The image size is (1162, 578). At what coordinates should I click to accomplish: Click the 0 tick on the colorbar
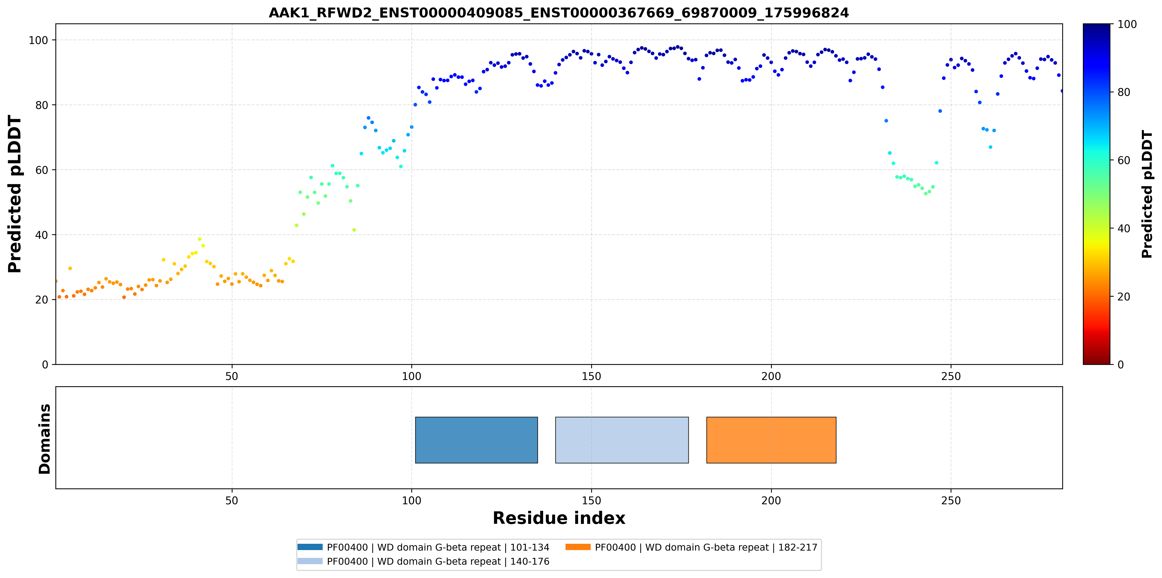pyautogui.click(x=1120, y=365)
